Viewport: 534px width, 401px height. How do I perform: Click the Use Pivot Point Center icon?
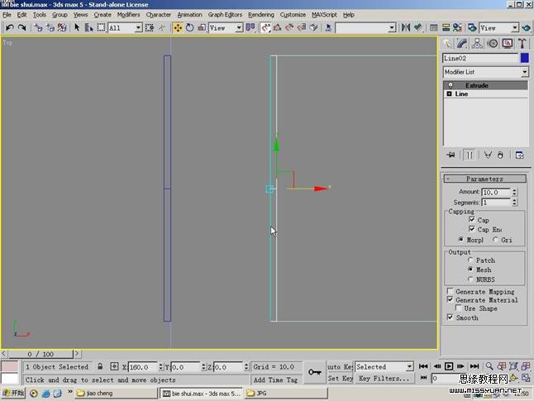(250, 27)
